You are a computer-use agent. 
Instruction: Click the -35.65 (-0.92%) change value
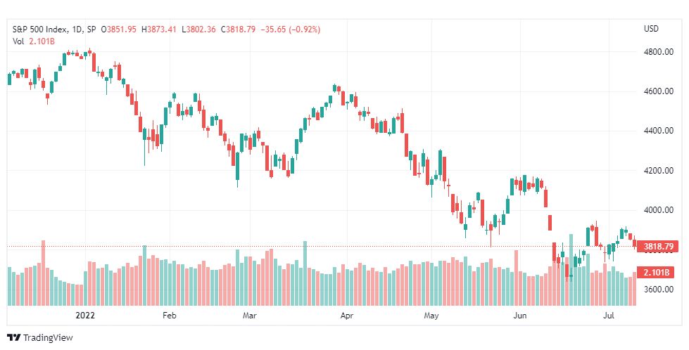point(290,30)
